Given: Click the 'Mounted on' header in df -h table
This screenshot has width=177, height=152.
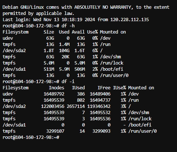Looking at the screenshot, I should 113,32.
